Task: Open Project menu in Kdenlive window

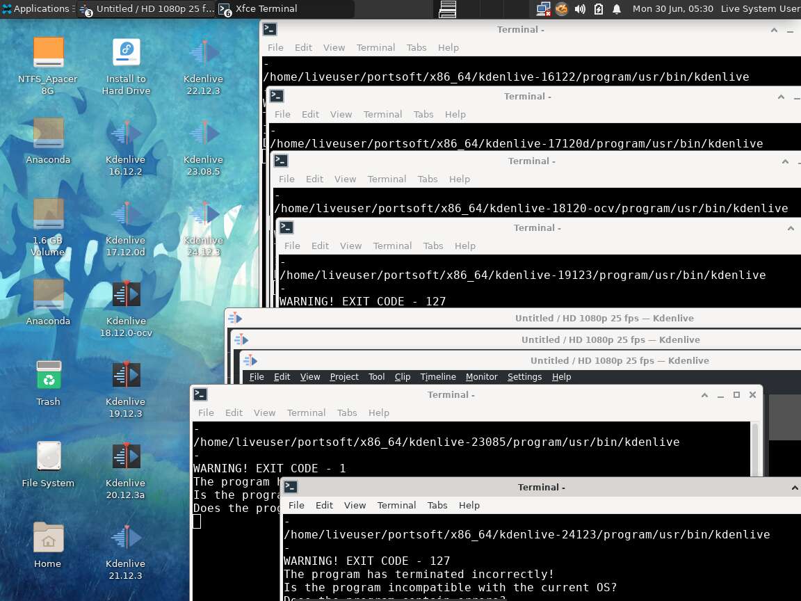Action: (344, 376)
